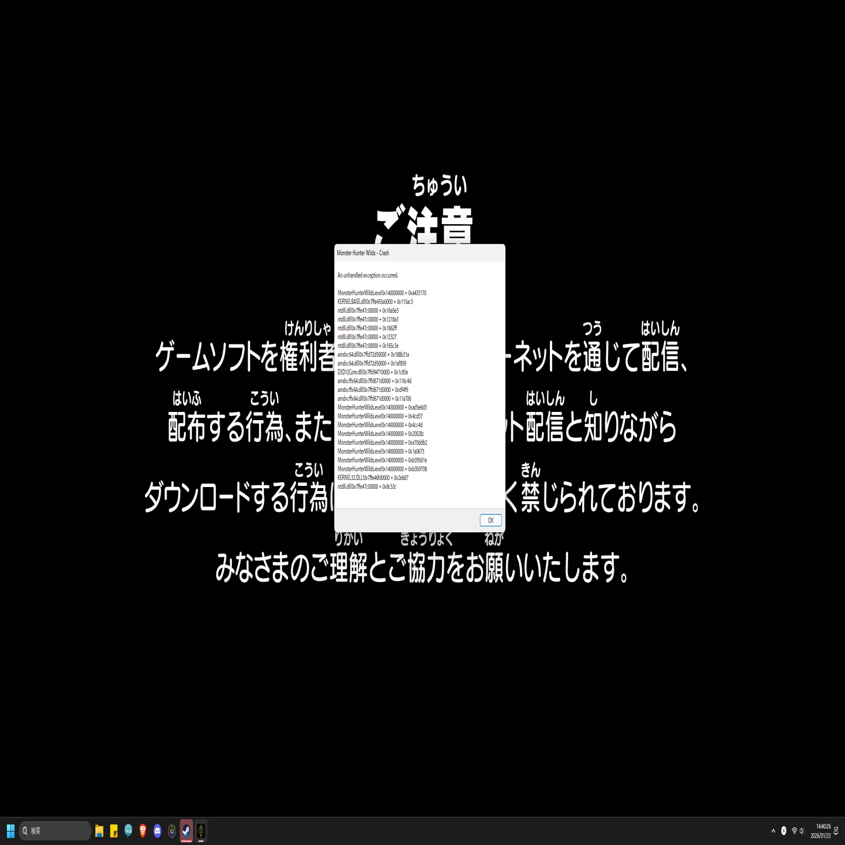Launch Brave browser from the taskbar
The height and width of the screenshot is (845, 845).
point(143,830)
